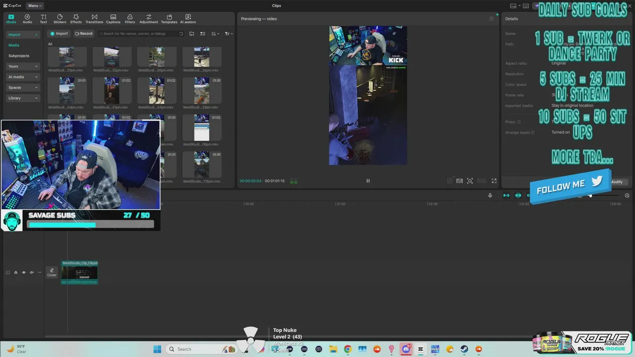Open Google Chrome from taskbar
Screen dimensions: 635x357
(348, 349)
